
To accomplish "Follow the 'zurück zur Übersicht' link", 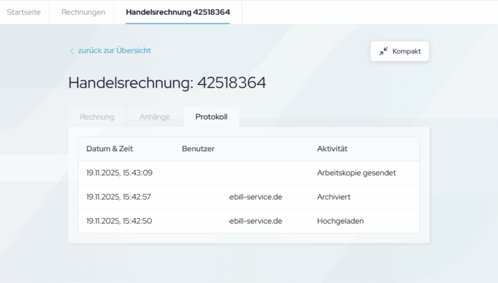I will 114,51.
